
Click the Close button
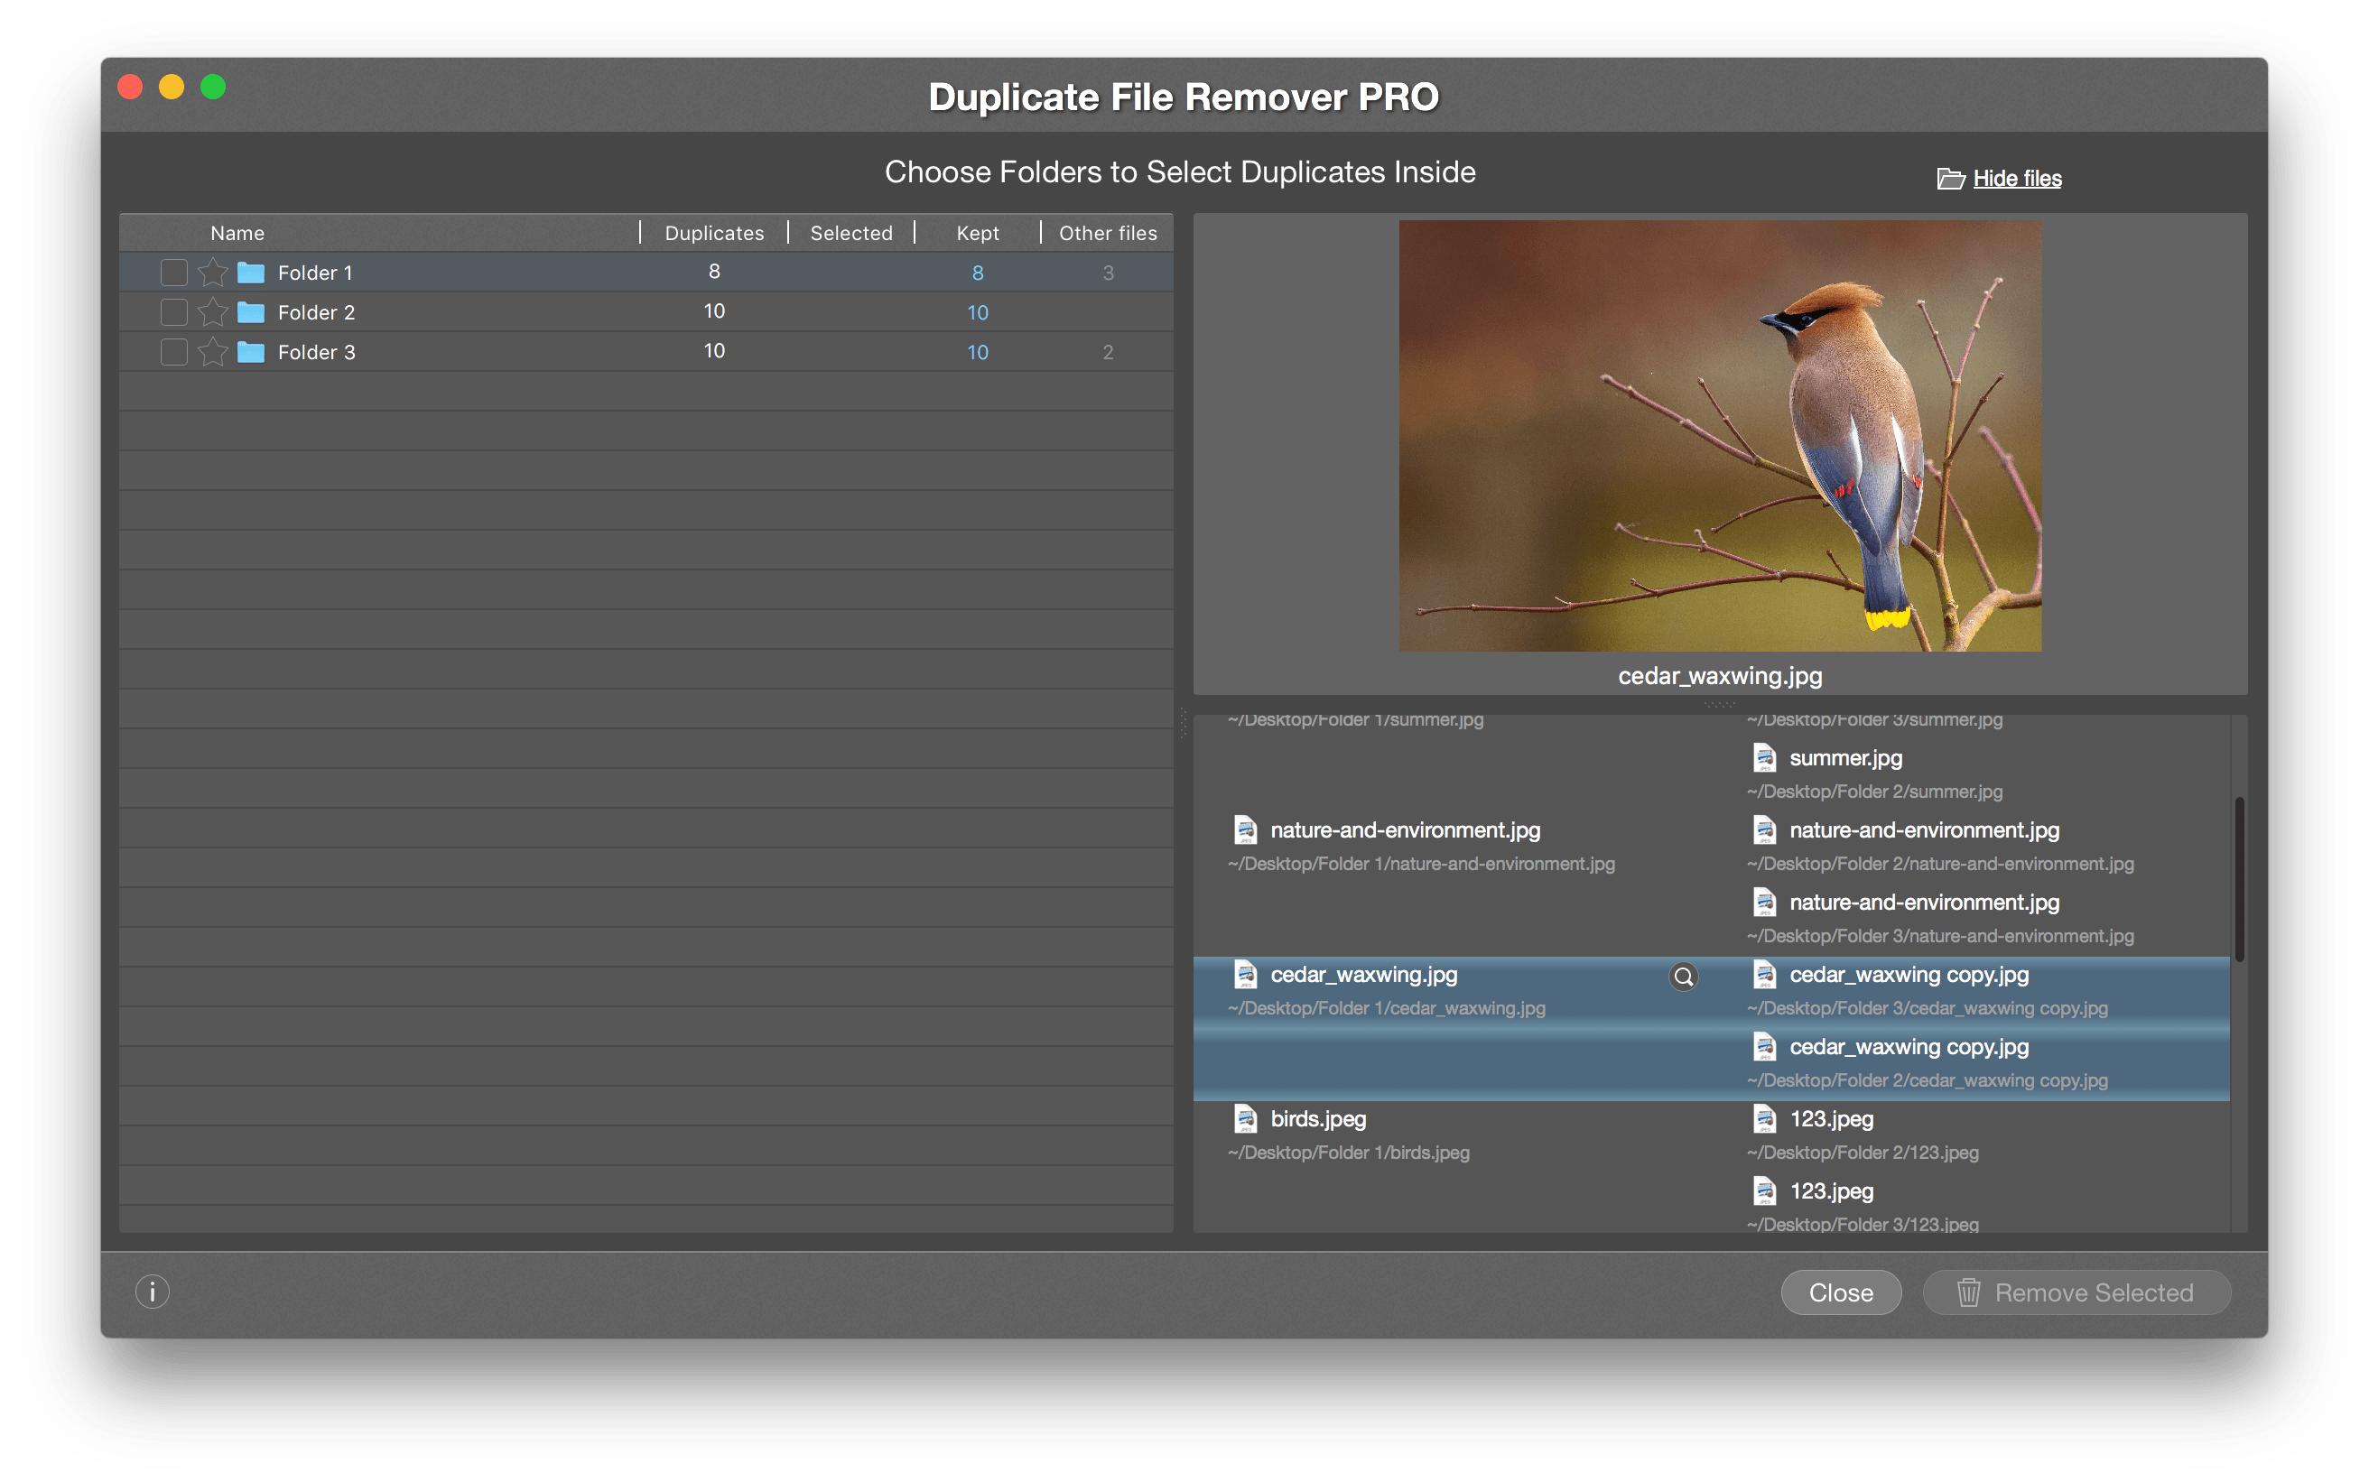point(1840,1292)
